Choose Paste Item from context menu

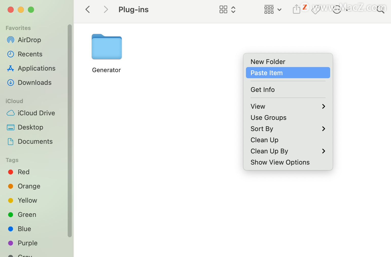click(x=288, y=73)
